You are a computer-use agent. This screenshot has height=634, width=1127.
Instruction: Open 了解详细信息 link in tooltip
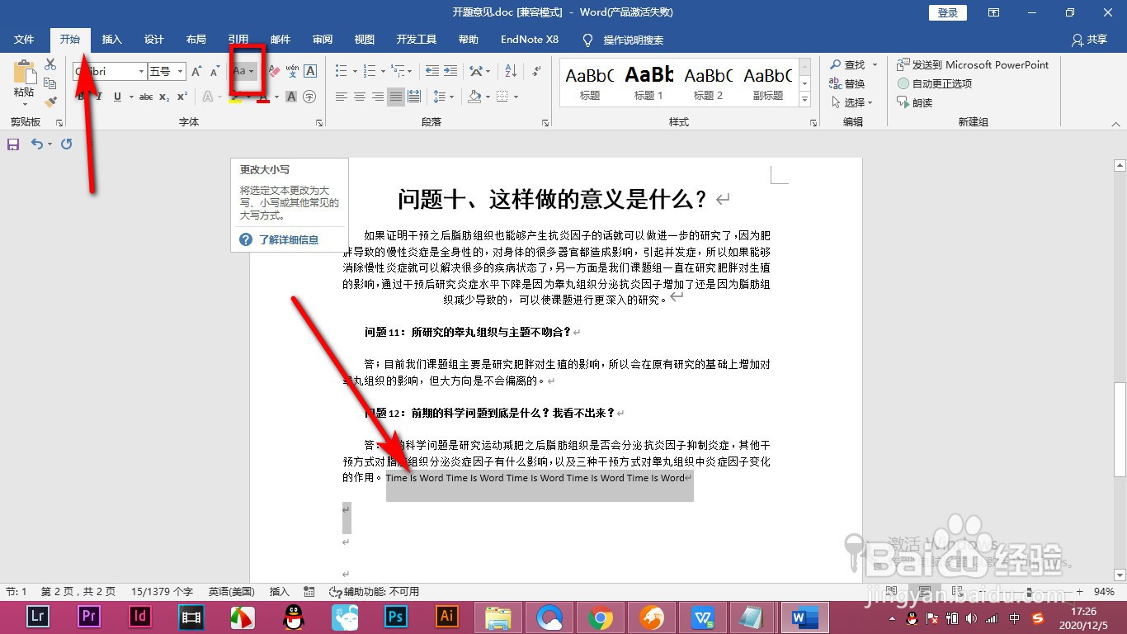pyautogui.click(x=288, y=239)
